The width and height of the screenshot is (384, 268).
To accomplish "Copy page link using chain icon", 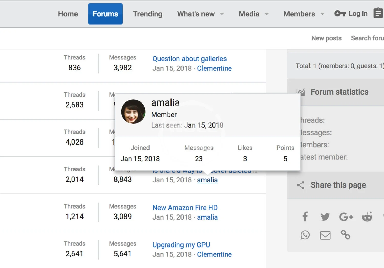I will (345, 235).
